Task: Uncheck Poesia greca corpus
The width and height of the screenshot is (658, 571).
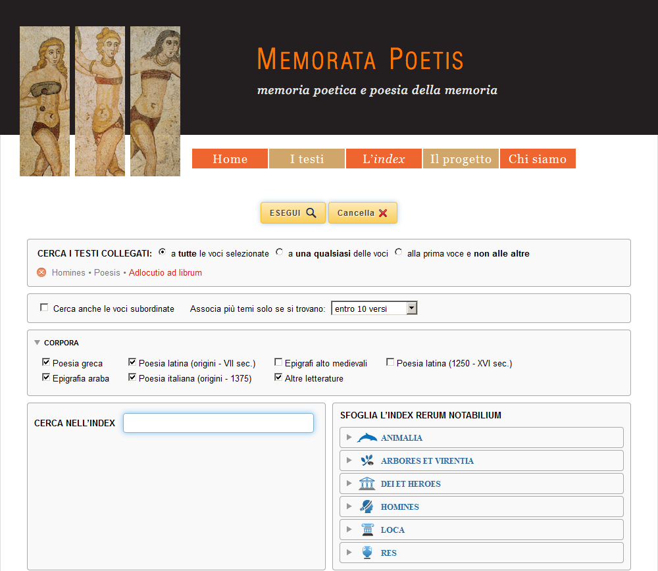Action: (46, 362)
